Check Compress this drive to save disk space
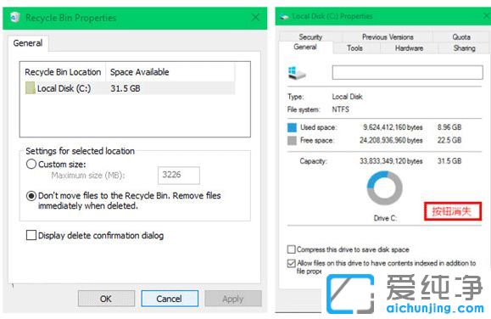Image resolution: width=491 pixels, height=319 pixels. tap(291, 249)
